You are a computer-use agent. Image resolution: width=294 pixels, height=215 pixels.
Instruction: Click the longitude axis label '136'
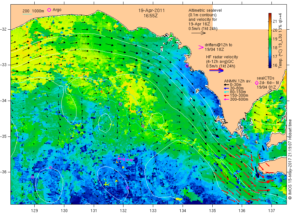click(x=242, y=211)
